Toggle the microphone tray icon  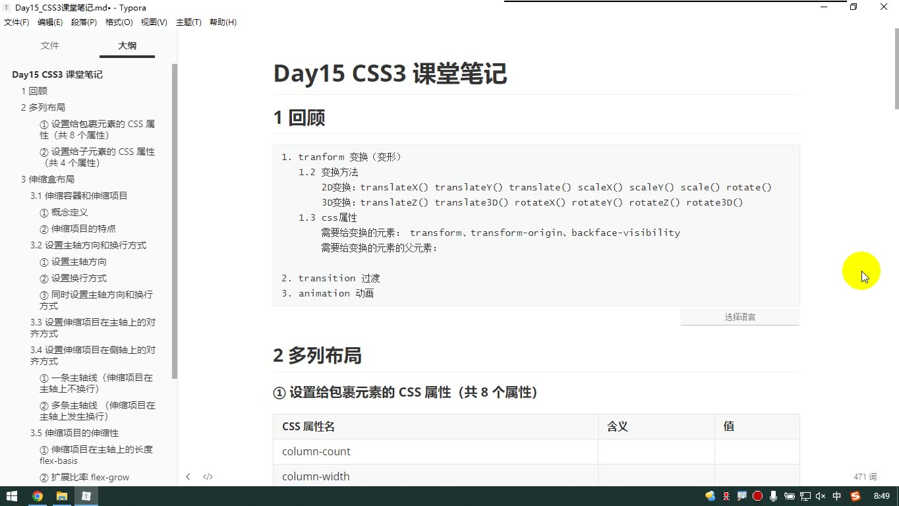773,496
